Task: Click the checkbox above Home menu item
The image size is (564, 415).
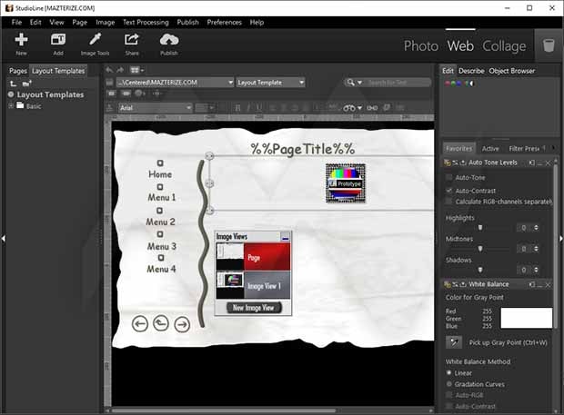Action: pos(160,163)
